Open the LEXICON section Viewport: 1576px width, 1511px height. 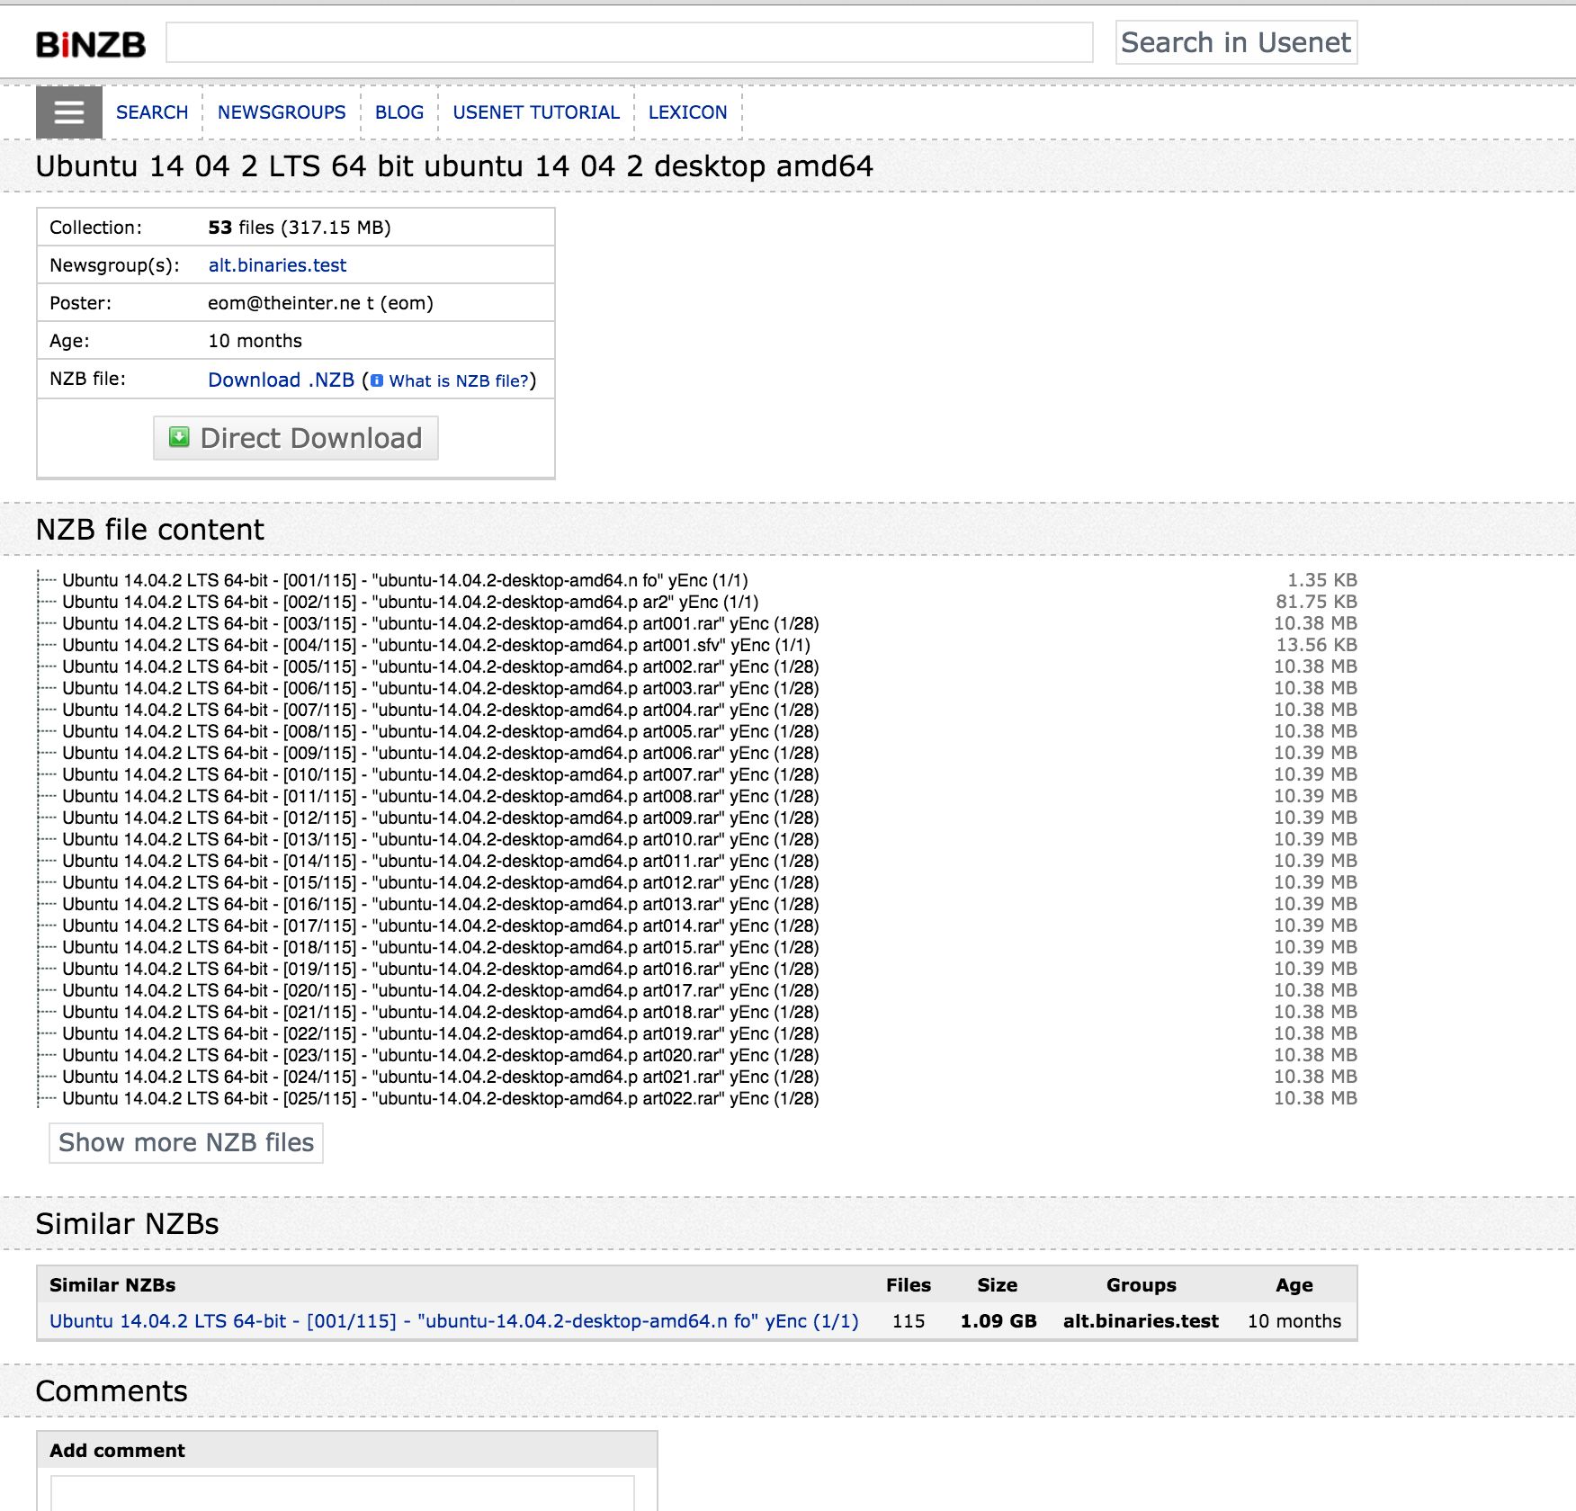coord(687,112)
